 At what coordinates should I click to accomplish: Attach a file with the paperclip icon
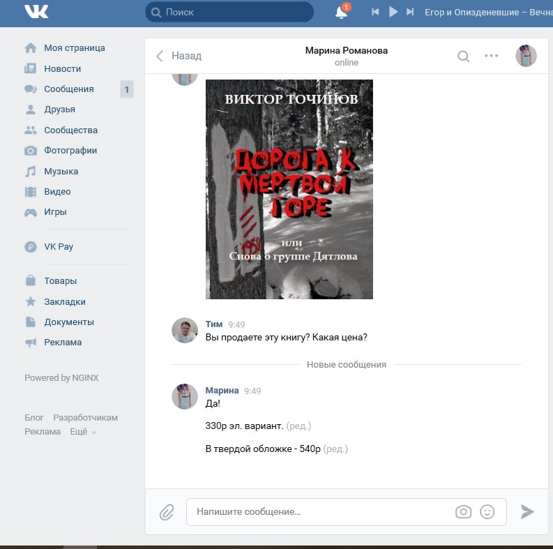click(166, 512)
